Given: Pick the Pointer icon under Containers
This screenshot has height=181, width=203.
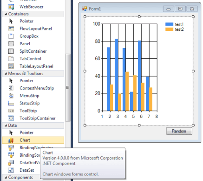Looking at the screenshot, I should point(11,21).
